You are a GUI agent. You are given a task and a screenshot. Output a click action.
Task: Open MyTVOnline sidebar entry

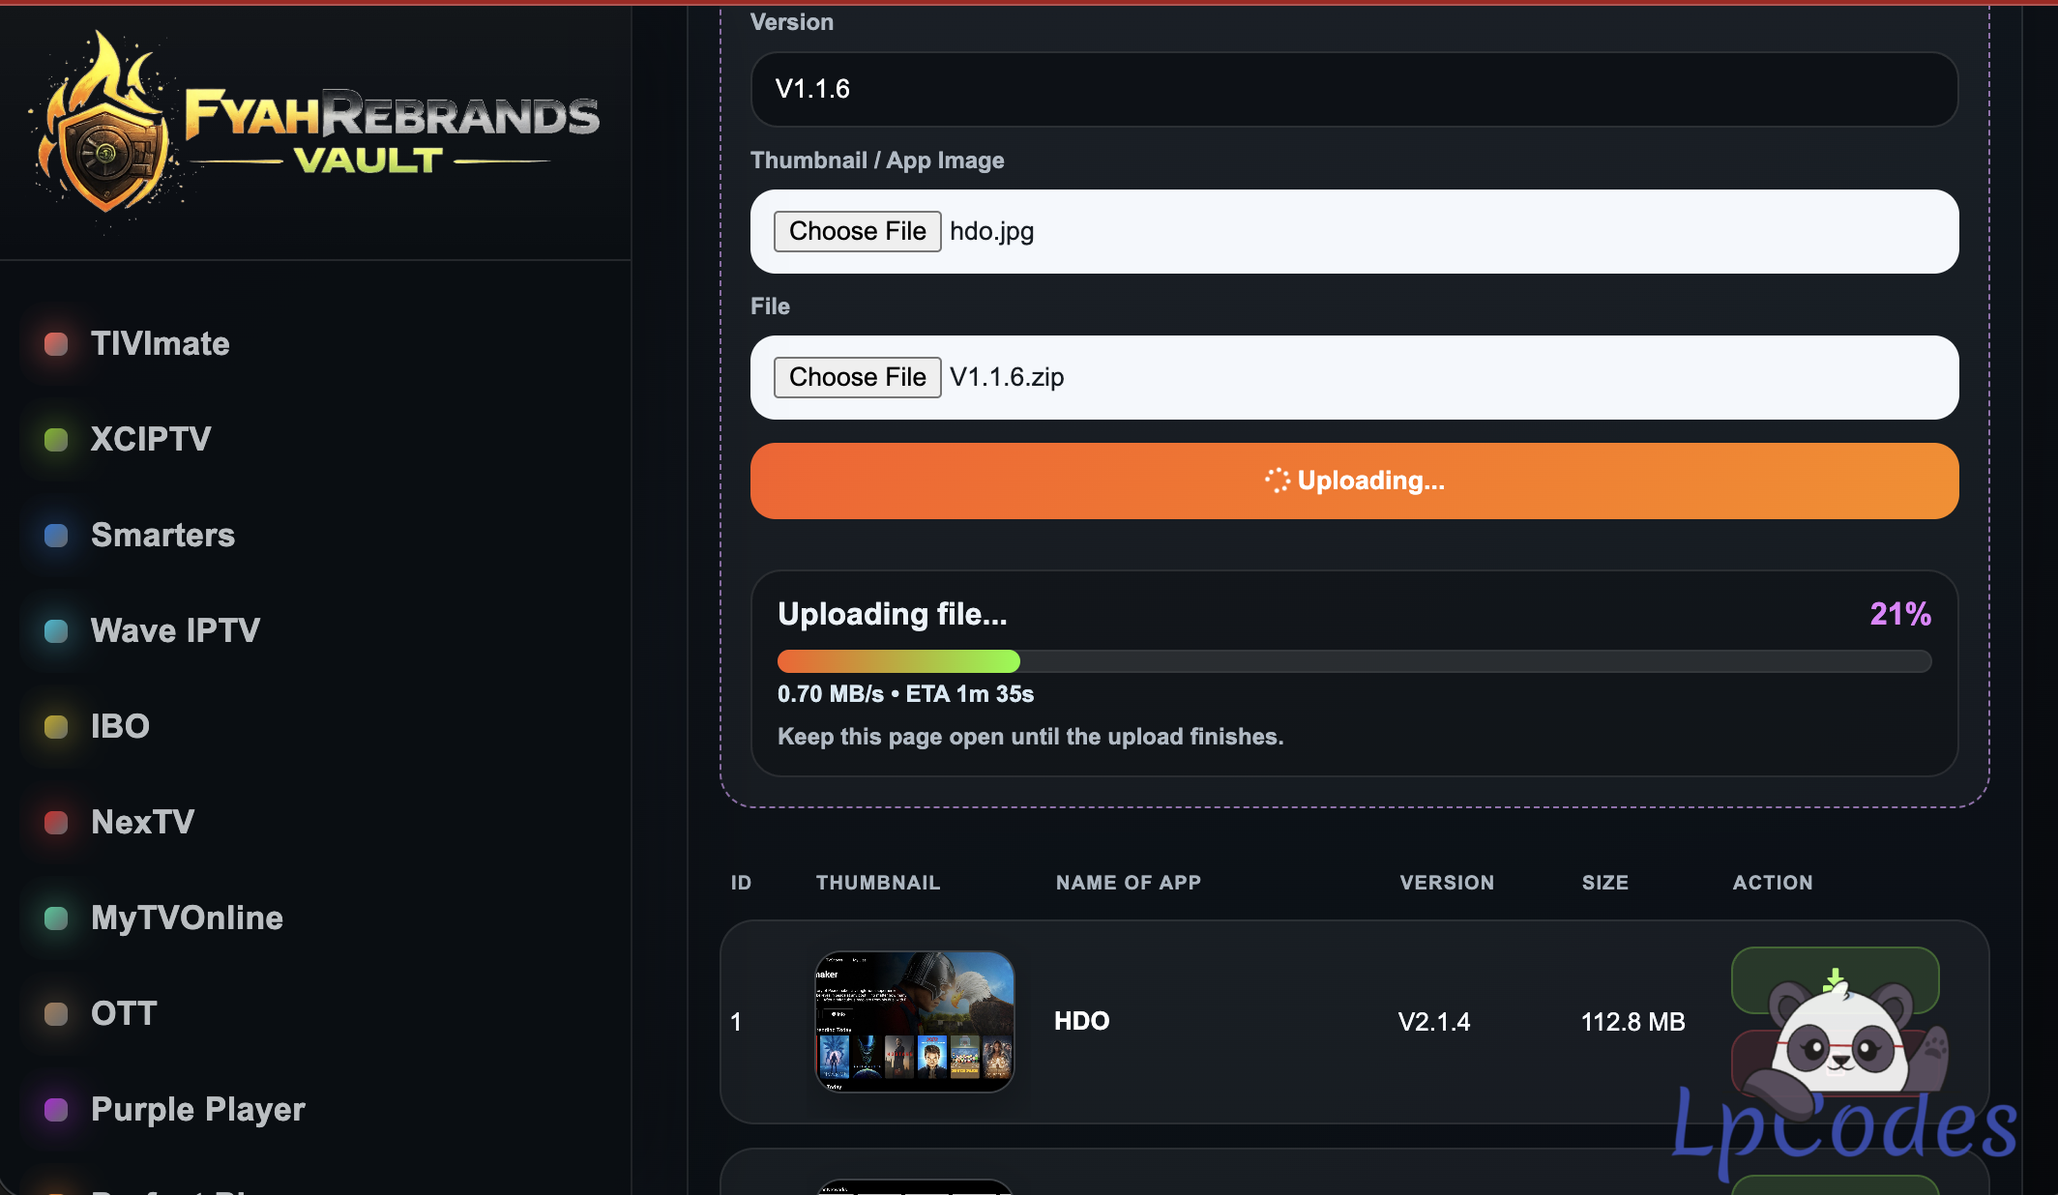click(x=187, y=918)
